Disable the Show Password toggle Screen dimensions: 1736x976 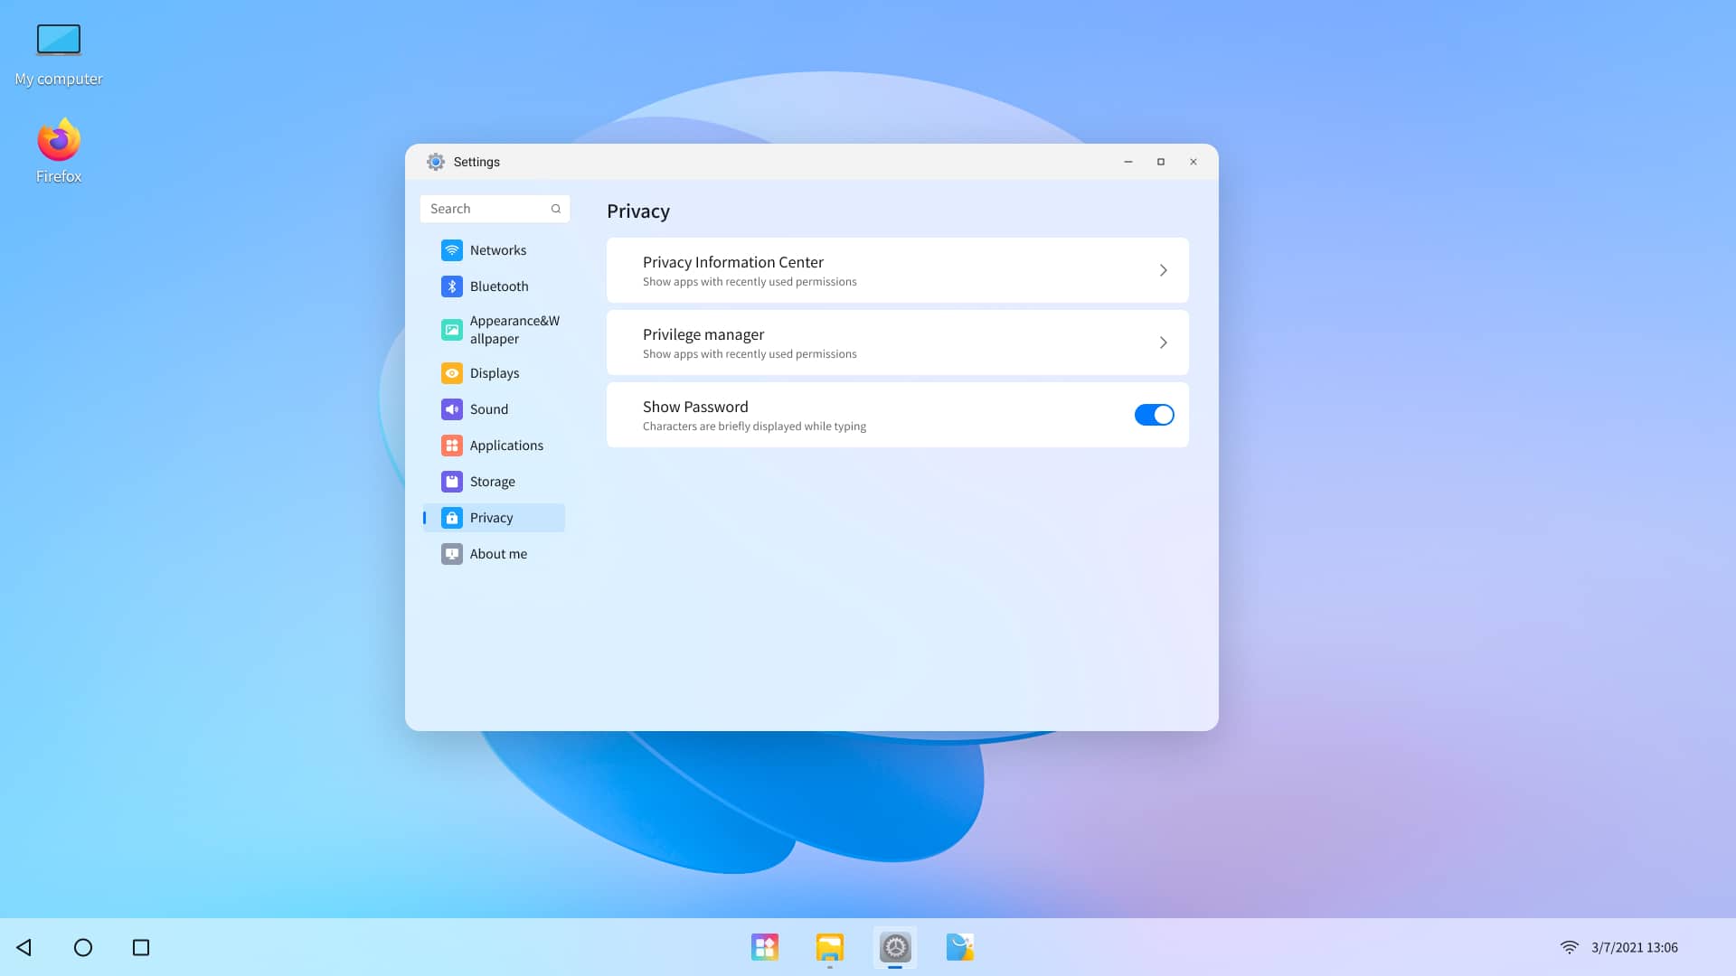click(x=1155, y=415)
